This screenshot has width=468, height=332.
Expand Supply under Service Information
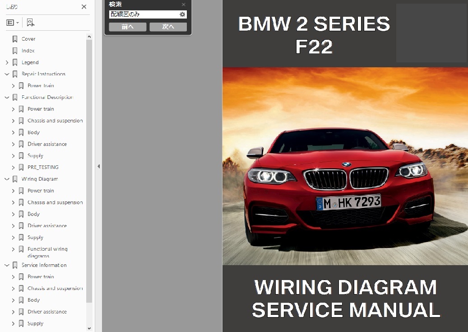[x=13, y=323]
